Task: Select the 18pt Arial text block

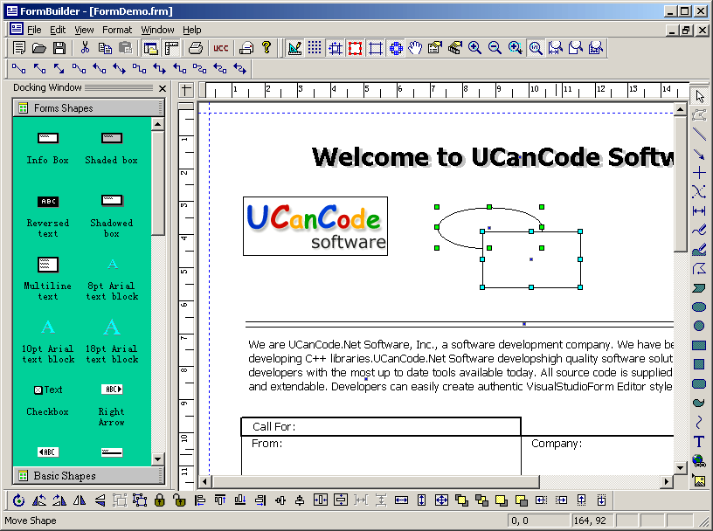Action: (112, 342)
